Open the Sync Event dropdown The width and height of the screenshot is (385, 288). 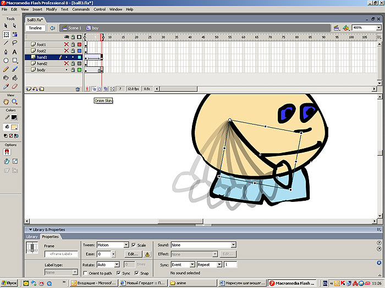(193, 264)
